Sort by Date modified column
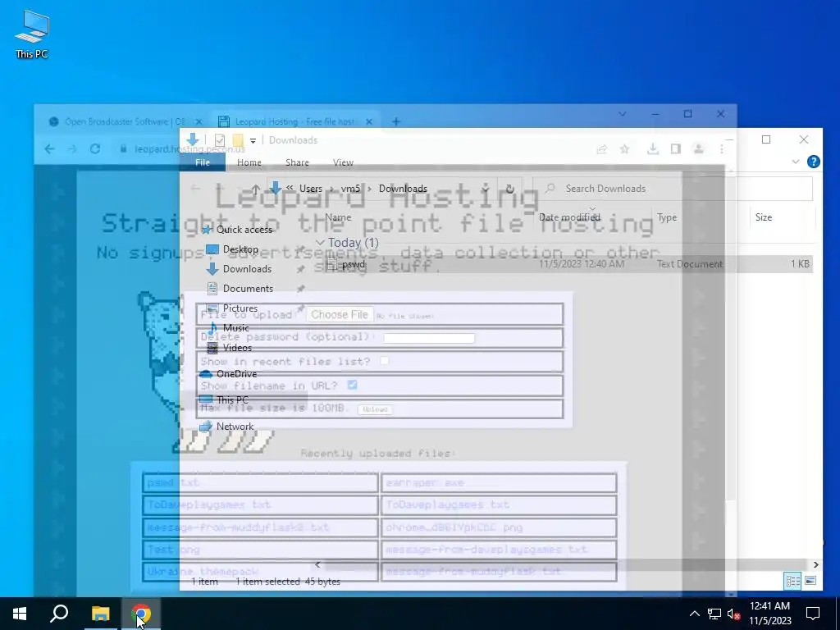The image size is (840, 630). tap(569, 217)
